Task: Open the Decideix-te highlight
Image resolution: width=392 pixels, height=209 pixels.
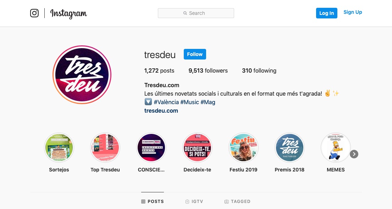Action: pos(197,148)
